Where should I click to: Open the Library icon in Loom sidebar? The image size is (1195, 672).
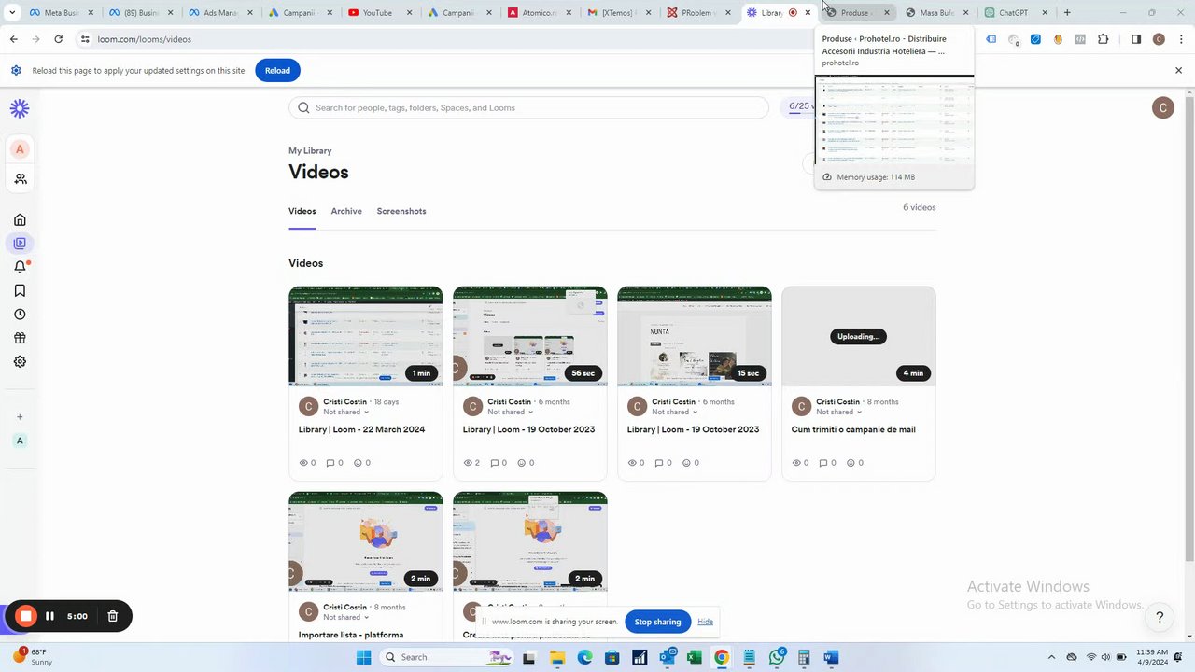tap(20, 244)
